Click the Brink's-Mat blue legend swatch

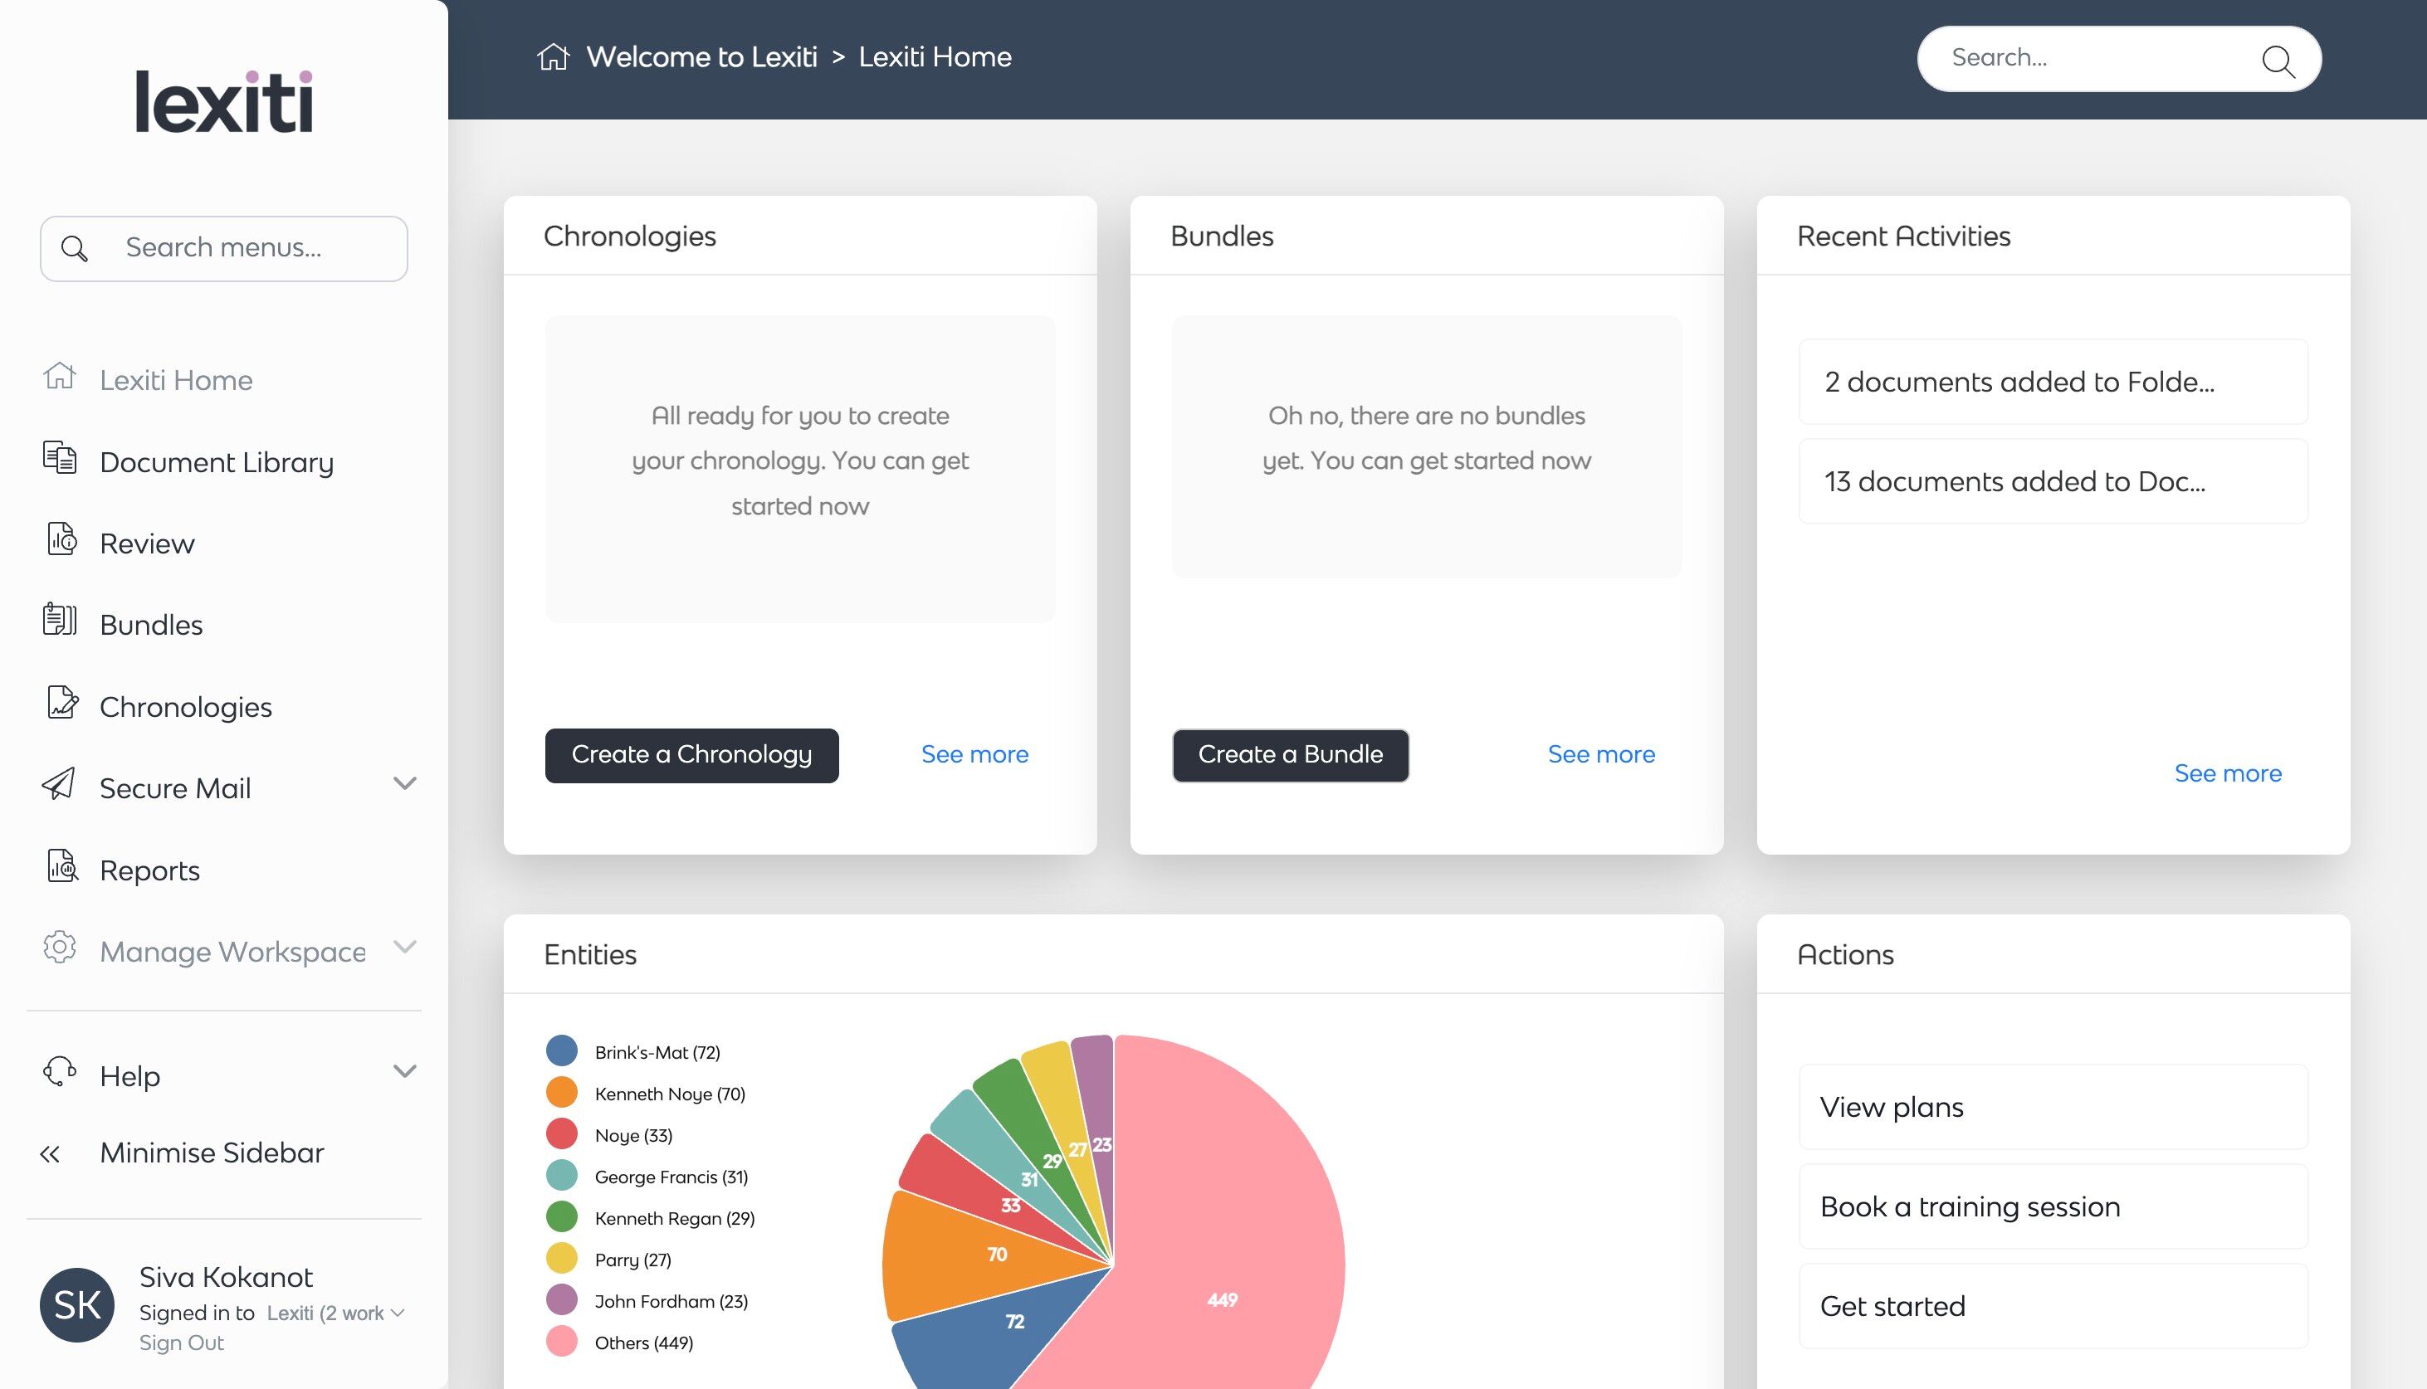pos(562,1051)
